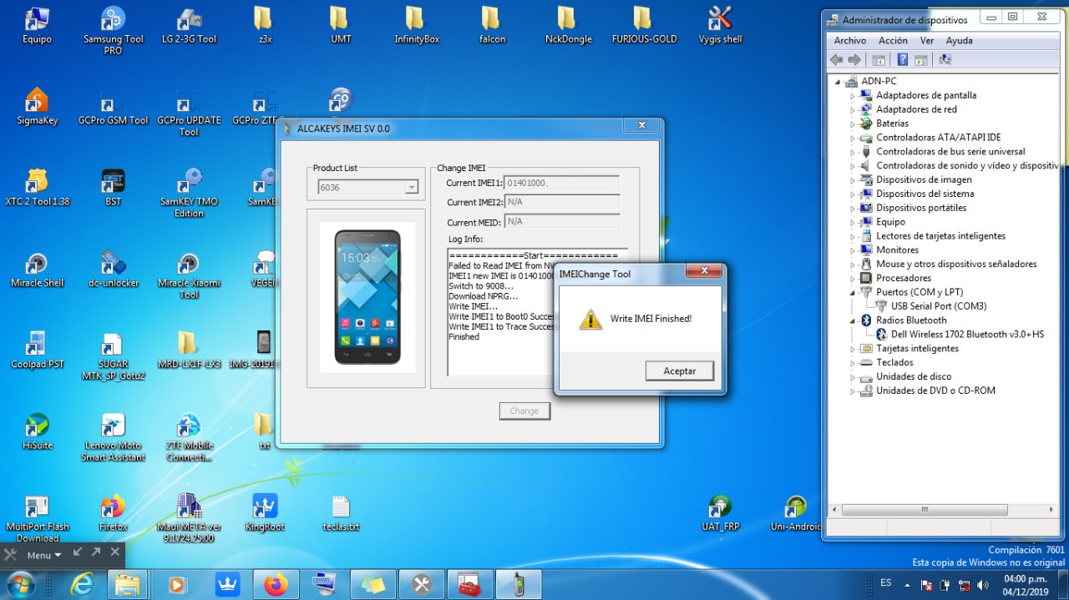The image size is (1069, 600).
Task: Select Dispositivos de imagen tree item
Action: tap(924, 180)
